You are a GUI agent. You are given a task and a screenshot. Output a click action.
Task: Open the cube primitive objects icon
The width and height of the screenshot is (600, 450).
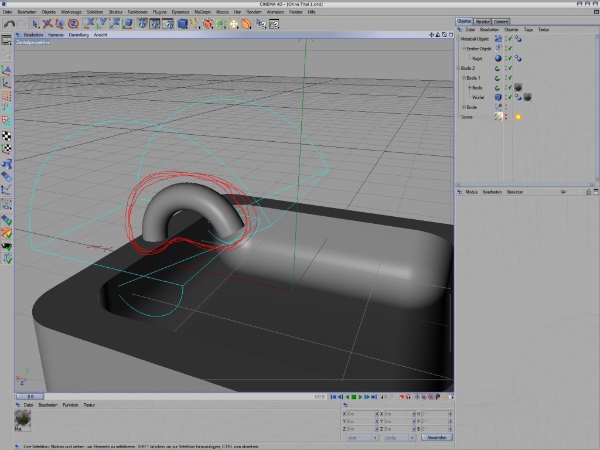click(182, 24)
